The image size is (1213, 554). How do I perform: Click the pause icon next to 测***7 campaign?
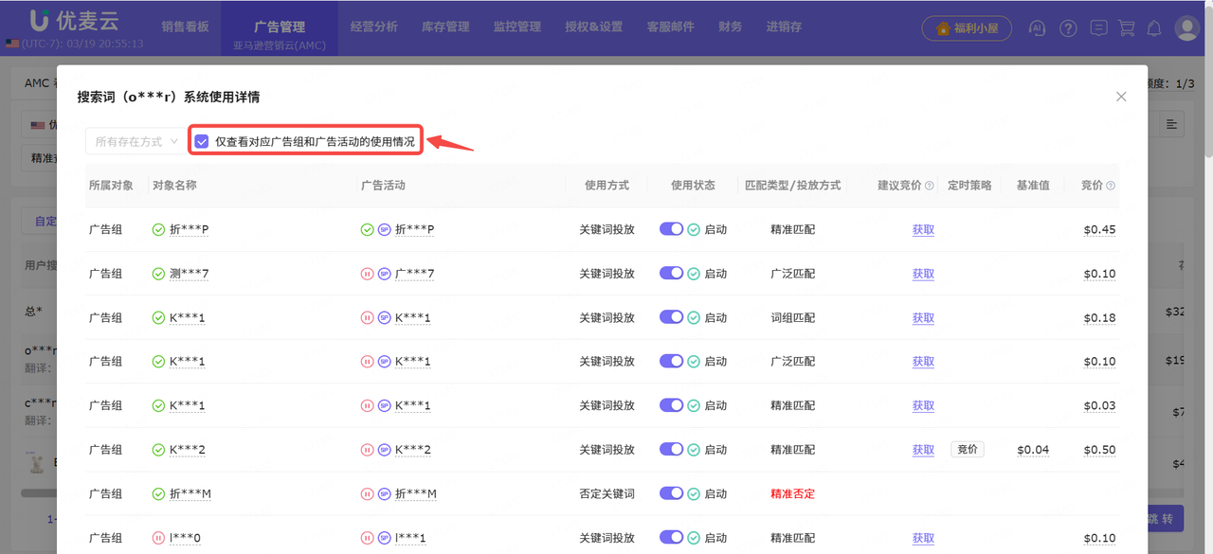pyautogui.click(x=368, y=273)
